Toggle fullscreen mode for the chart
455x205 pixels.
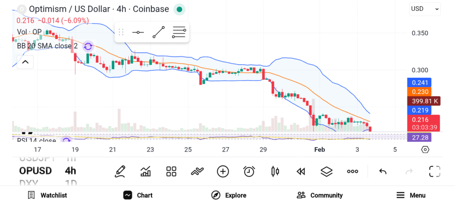[x=434, y=171]
